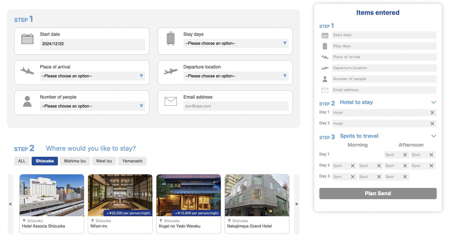
Task: Switch to the Yamanashi tab
Action: (132, 161)
